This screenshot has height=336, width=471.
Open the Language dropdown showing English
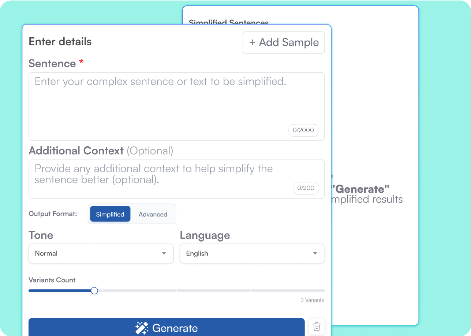click(252, 253)
